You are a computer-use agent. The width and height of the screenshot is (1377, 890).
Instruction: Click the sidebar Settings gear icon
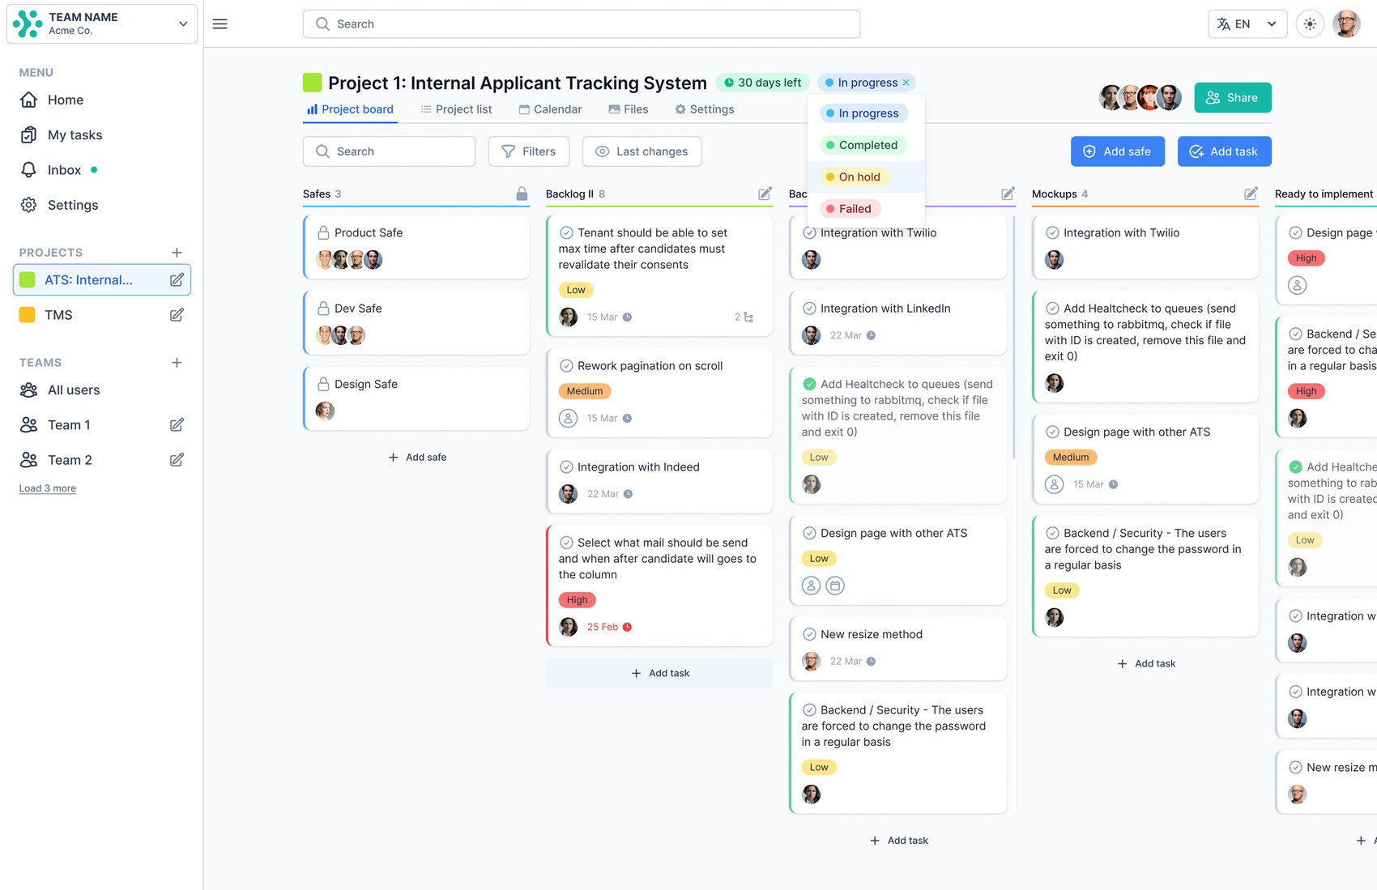pyautogui.click(x=28, y=205)
